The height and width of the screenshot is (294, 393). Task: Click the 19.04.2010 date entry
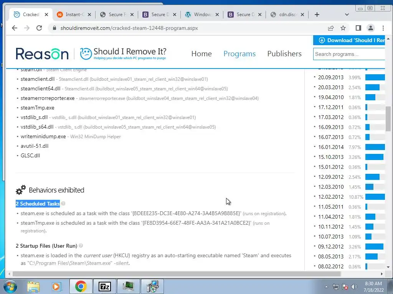point(331,97)
